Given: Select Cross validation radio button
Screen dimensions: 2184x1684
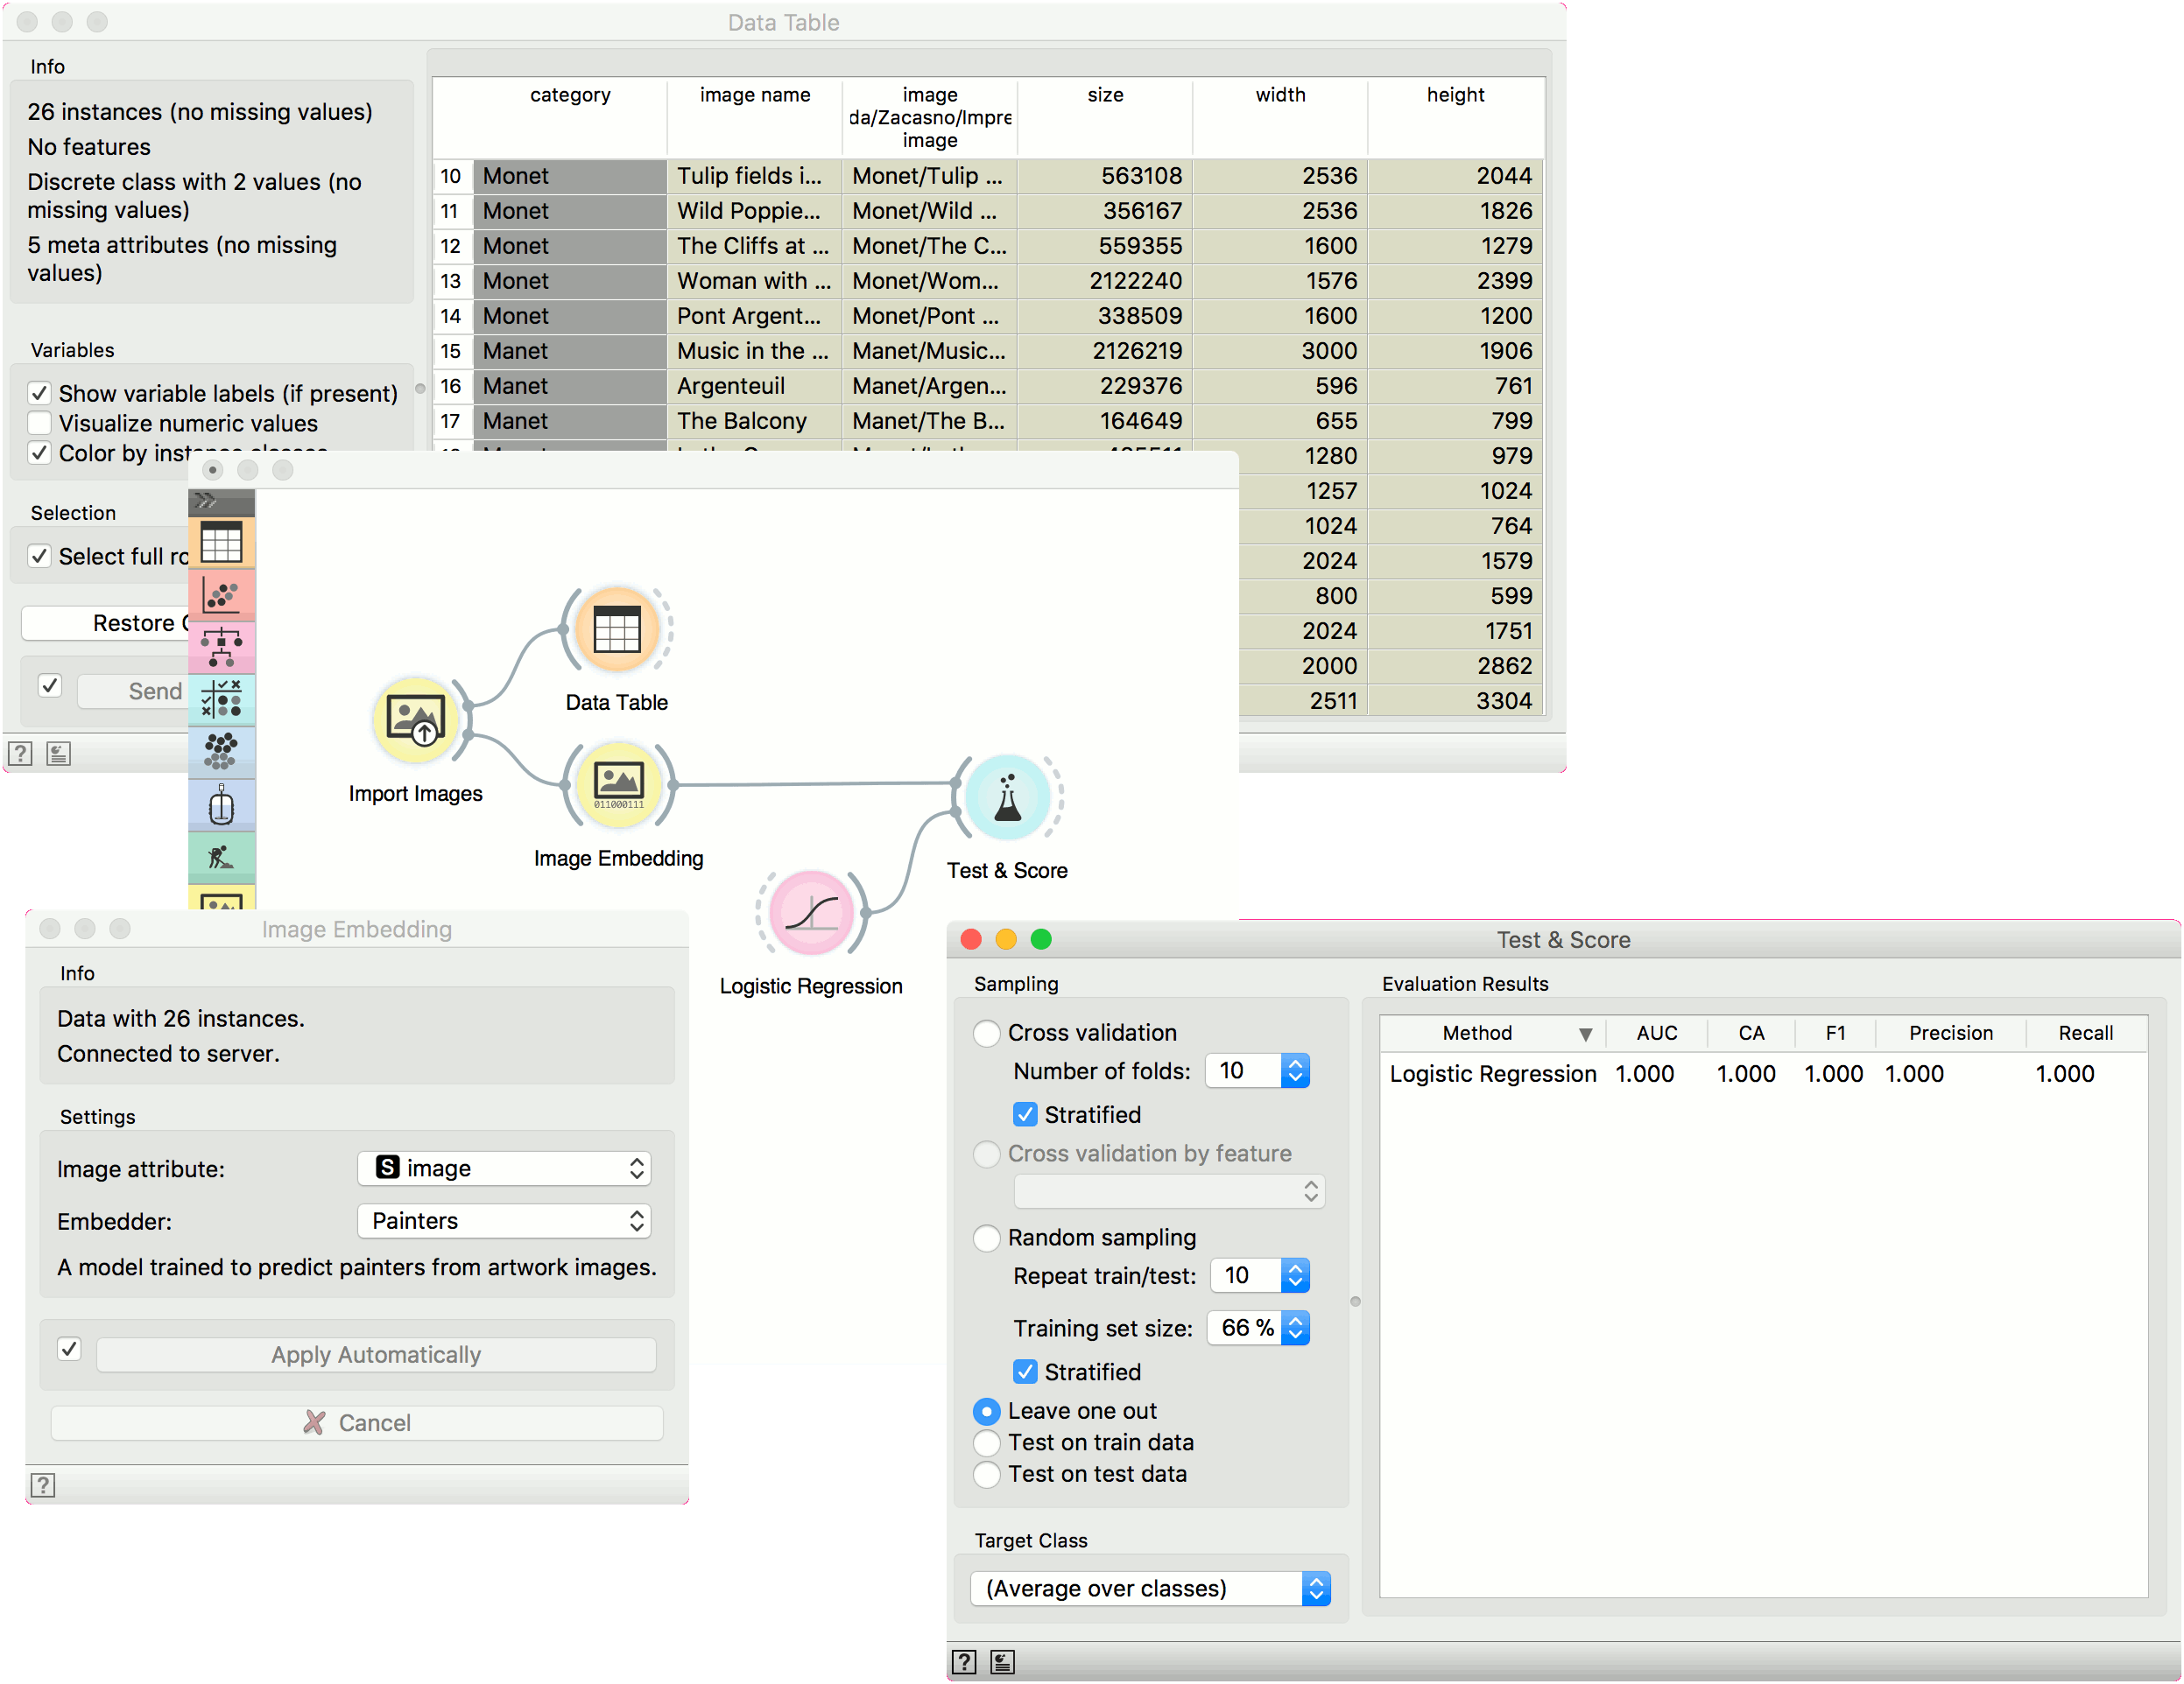Looking at the screenshot, I should (987, 1033).
